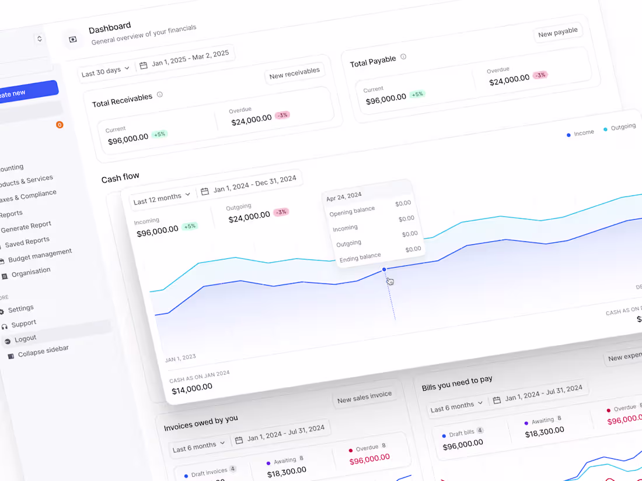This screenshot has height=481, width=642.
Task: Click the New payable button
Action: click(x=558, y=31)
